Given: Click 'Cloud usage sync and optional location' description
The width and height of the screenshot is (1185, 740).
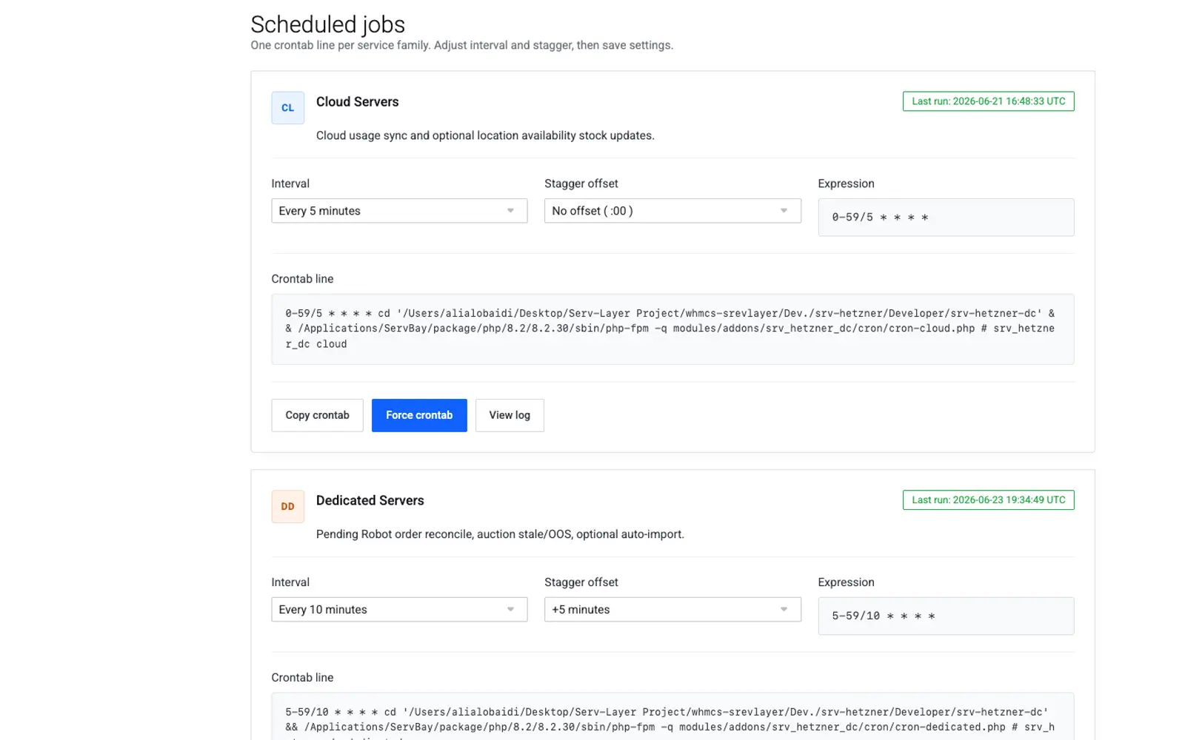Looking at the screenshot, I should [485, 135].
